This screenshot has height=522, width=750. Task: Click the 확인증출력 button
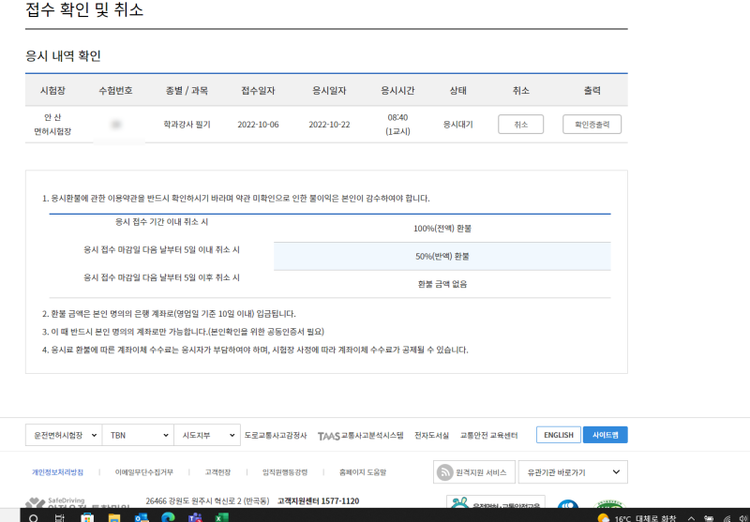(x=592, y=125)
